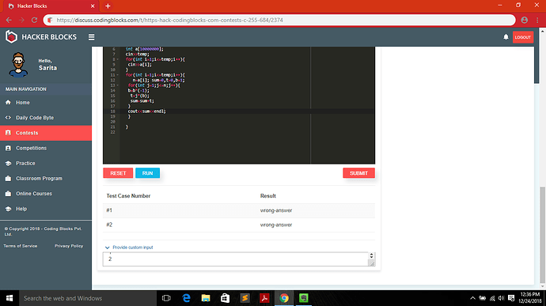Click the custom input box up arrow
The image size is (546, 306).
point(372,255)
